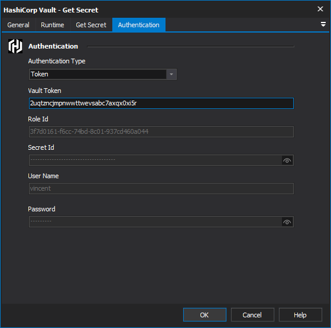331x328 pixels.
Task: Show the Password using eye icon
Action: tap(287, 222)
